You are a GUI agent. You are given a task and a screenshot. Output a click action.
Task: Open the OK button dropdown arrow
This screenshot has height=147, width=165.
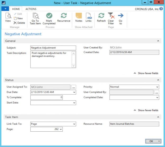(x=159, y=141)
